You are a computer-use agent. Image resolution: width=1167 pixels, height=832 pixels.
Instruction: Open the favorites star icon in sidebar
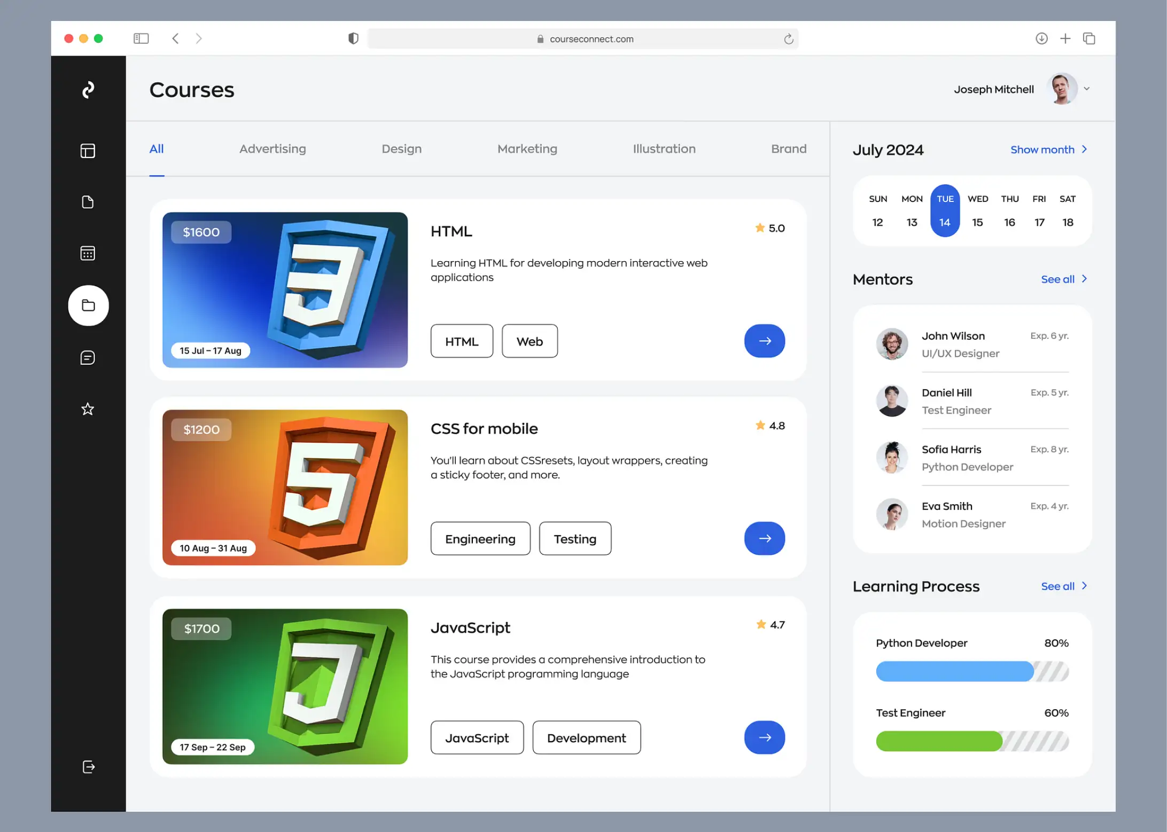click(x=88, y=409)
